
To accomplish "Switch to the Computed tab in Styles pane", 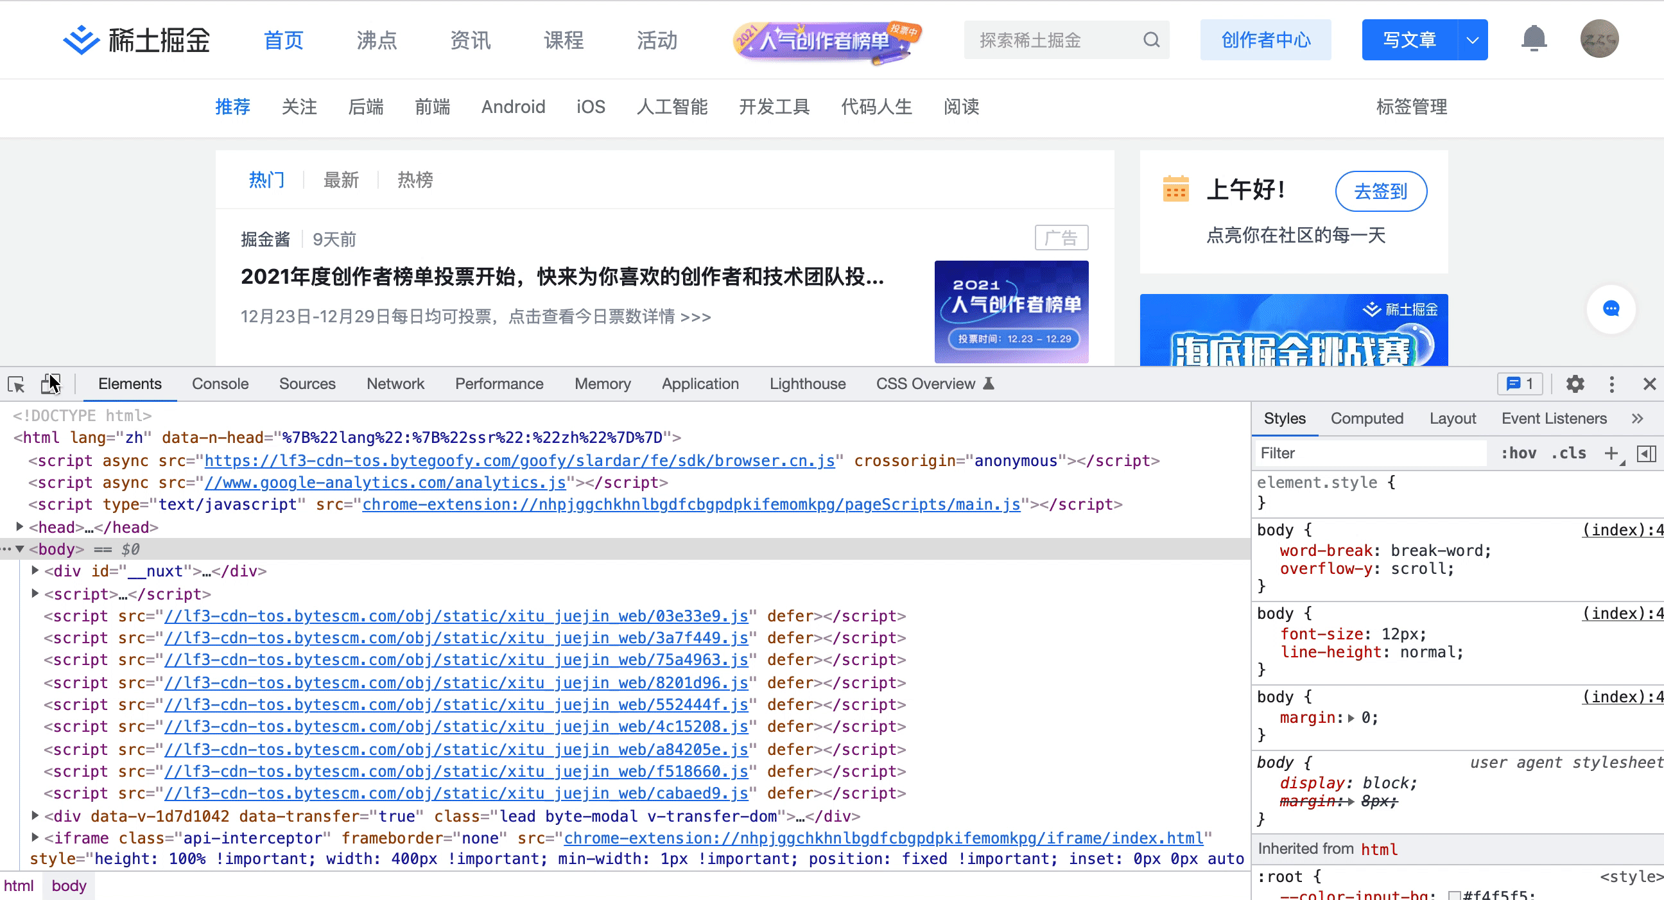I will pos(1367,418).
